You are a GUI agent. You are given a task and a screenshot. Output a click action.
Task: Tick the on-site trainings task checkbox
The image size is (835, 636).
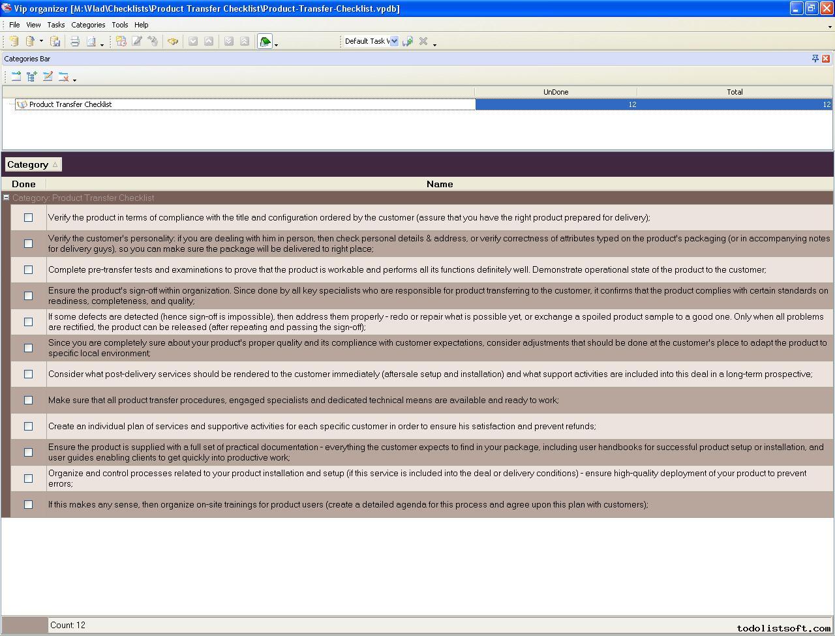click(28, 505)
